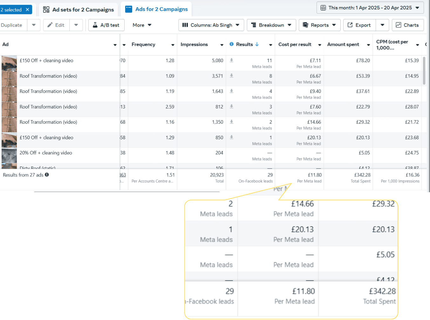Expand the Duplicate options arrow
Image resolution: width=430 pixels, height=320 pixels.
(x=34, y=25)
